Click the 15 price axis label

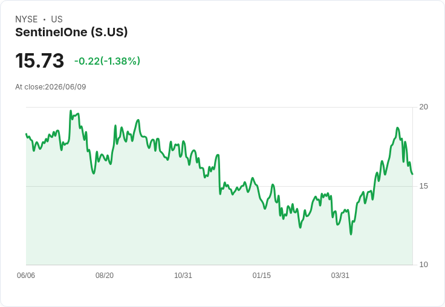423,186
